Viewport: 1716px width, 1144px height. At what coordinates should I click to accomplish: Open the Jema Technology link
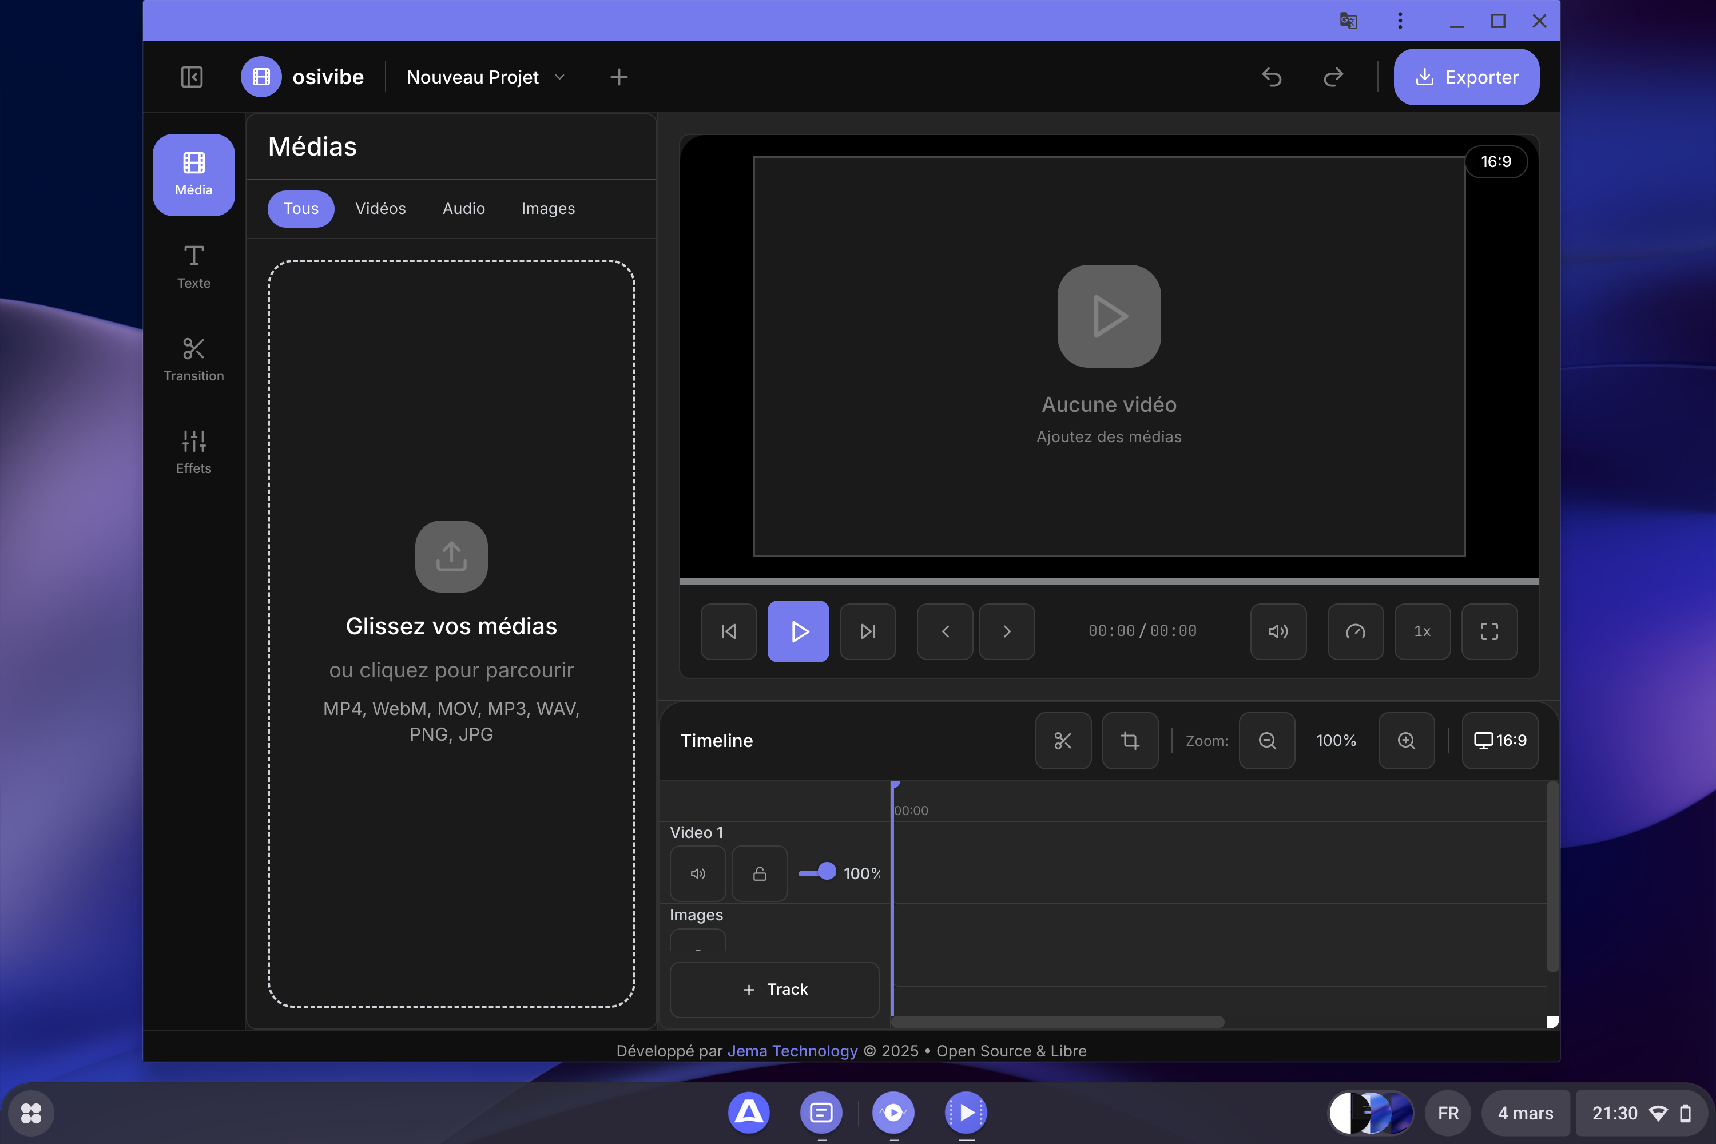click(792, 1051)
